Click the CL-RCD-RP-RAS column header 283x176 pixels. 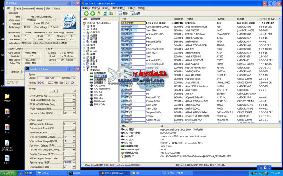(x=267, y=19)
